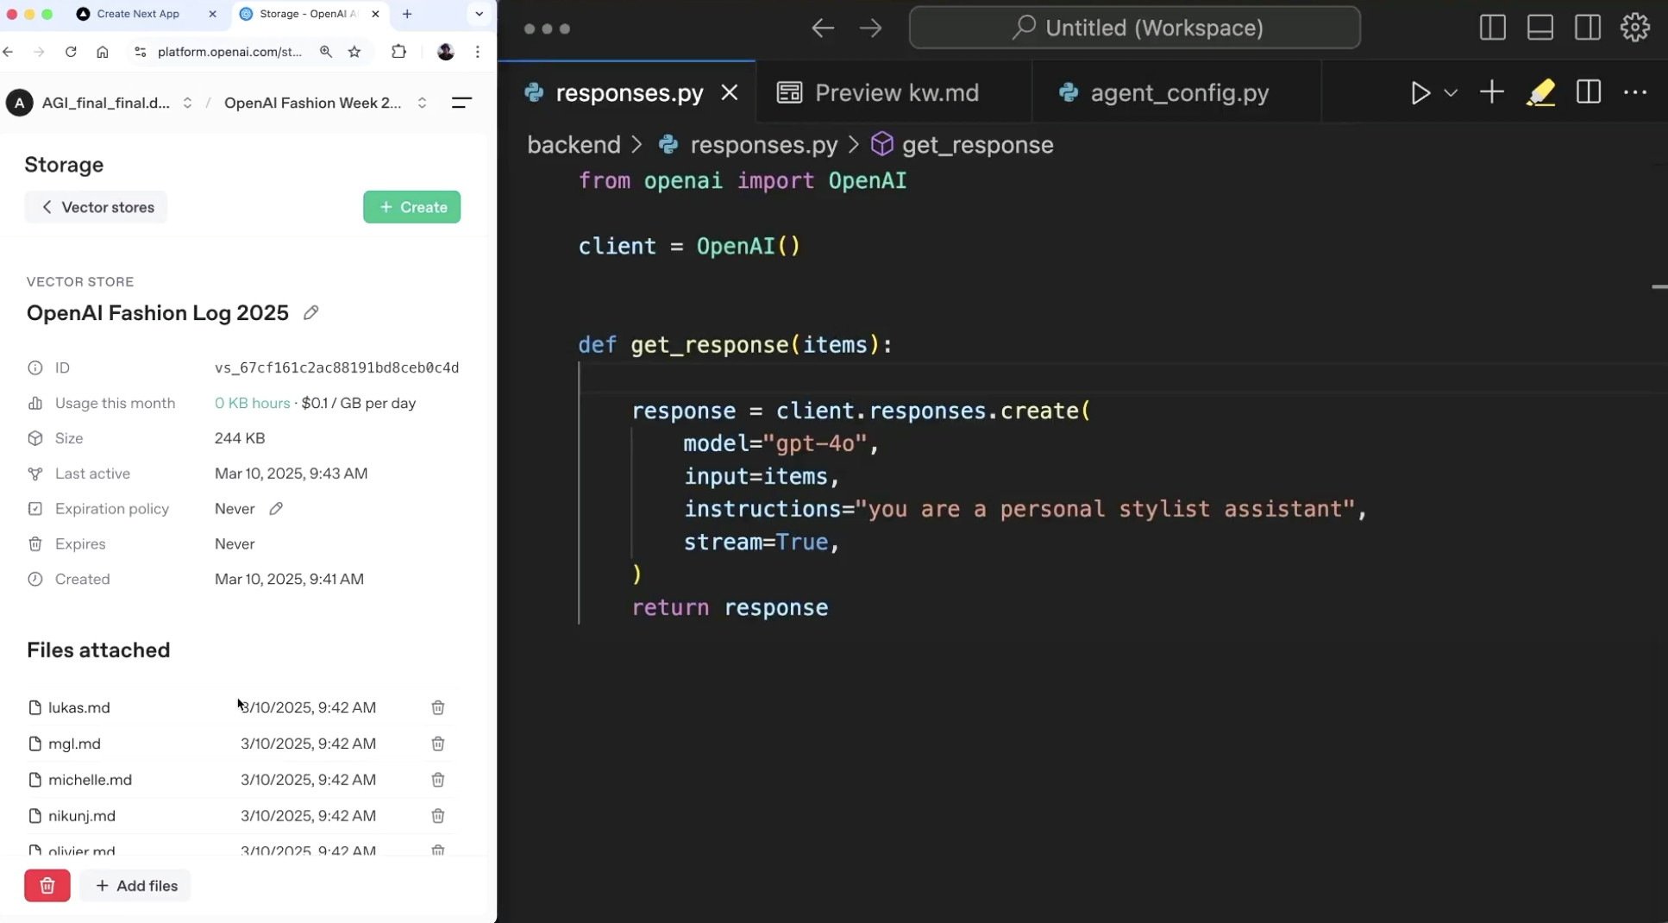Click the green Create button

click(411, 207)
